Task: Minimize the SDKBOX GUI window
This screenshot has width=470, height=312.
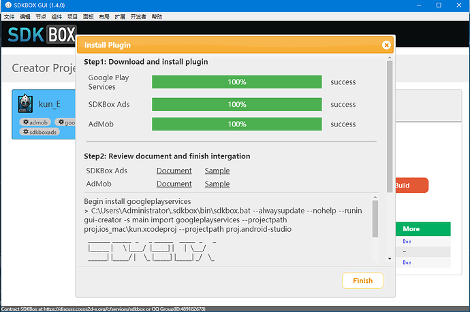Action: pyautogui.click(x=419, y=5)
